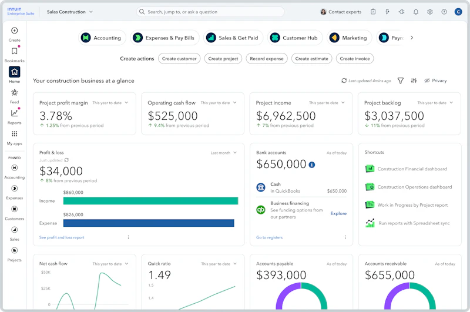470x312 pixels.
Task: Open Run reports with Spreadsheet sync
Action: 407,223
